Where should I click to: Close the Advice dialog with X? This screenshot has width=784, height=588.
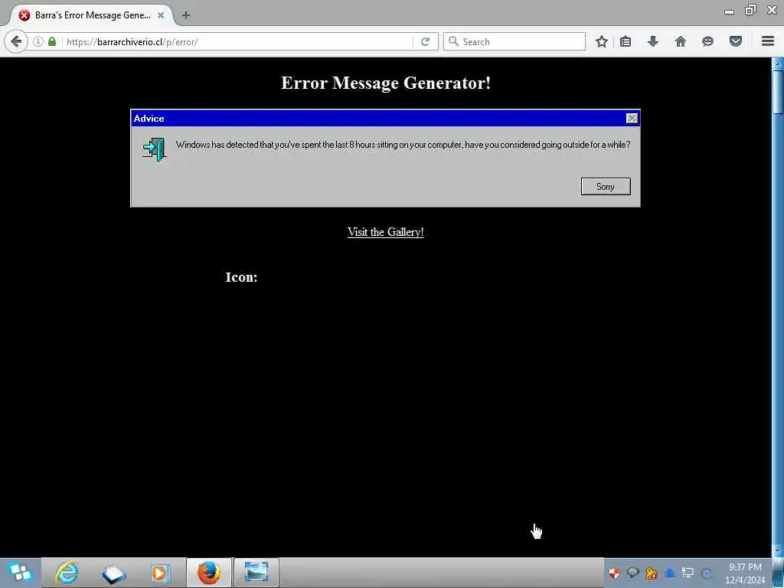[632, 119]
